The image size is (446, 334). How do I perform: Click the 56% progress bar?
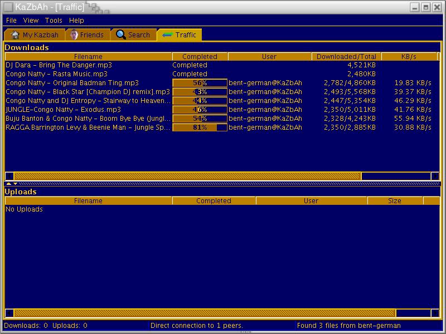[x=200, y=83]
